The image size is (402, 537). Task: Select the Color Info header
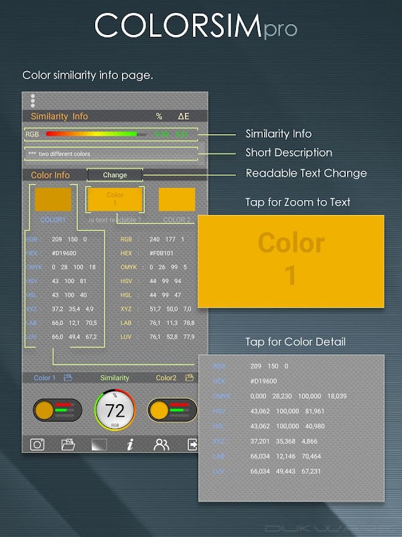[50, 175]
